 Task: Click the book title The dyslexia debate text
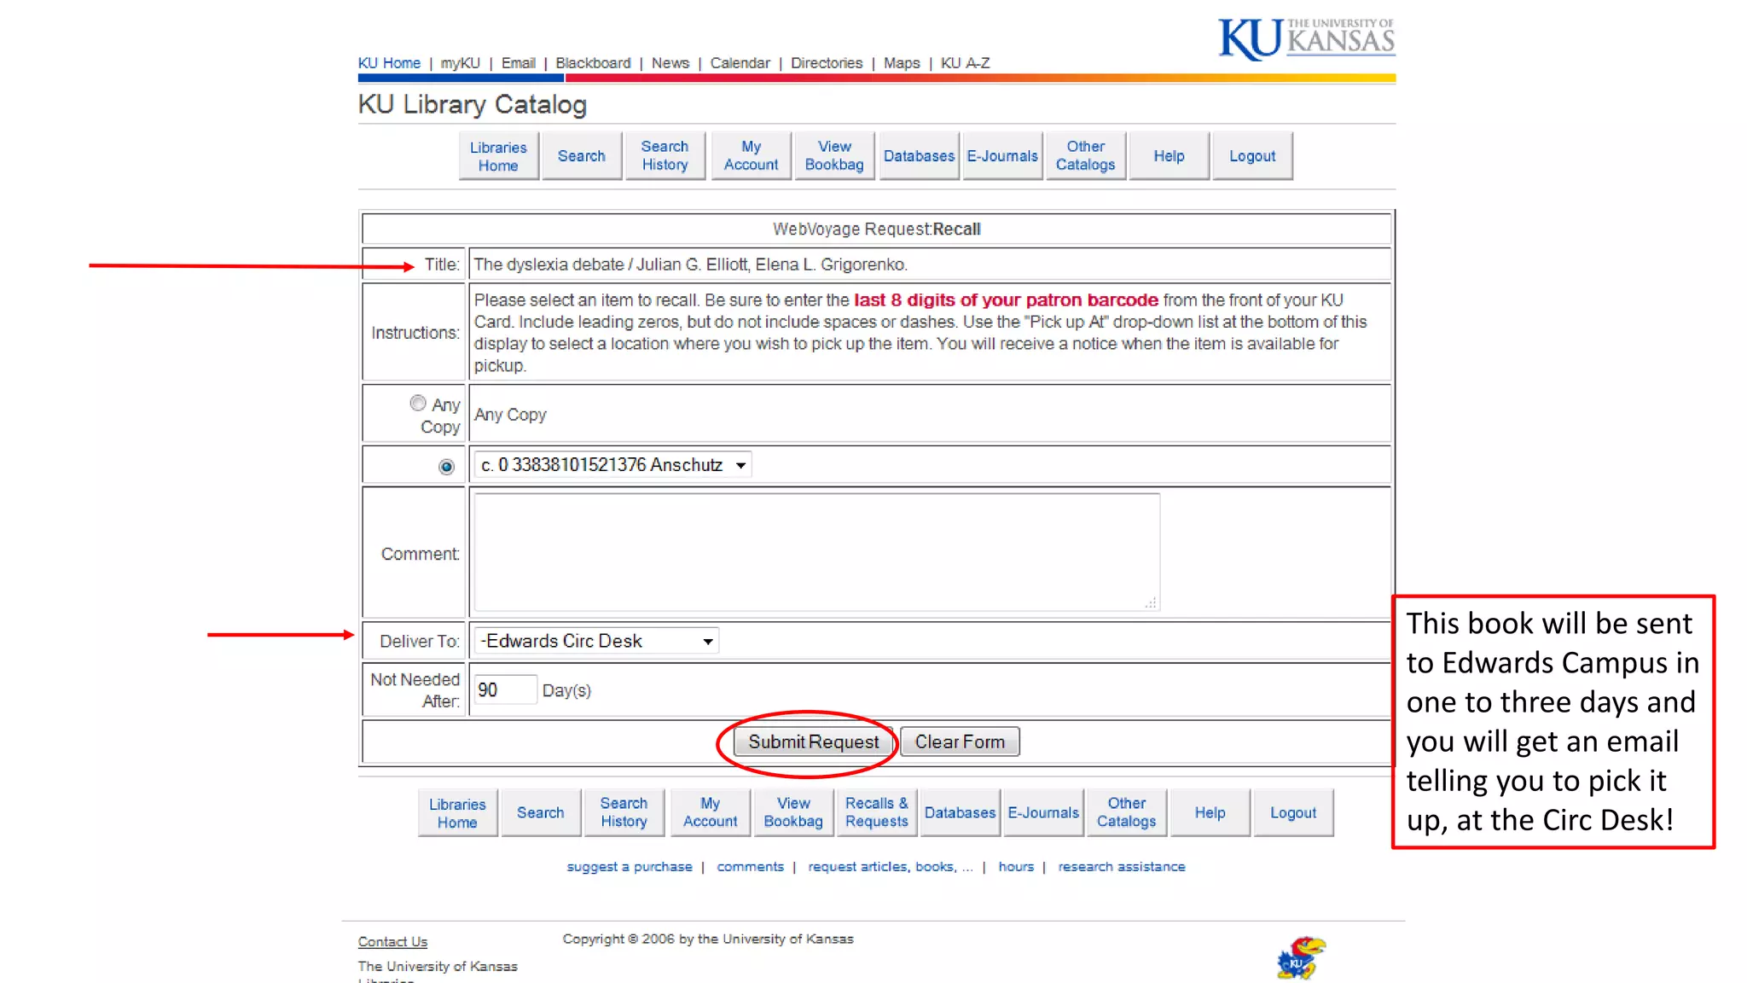[690, 265]
